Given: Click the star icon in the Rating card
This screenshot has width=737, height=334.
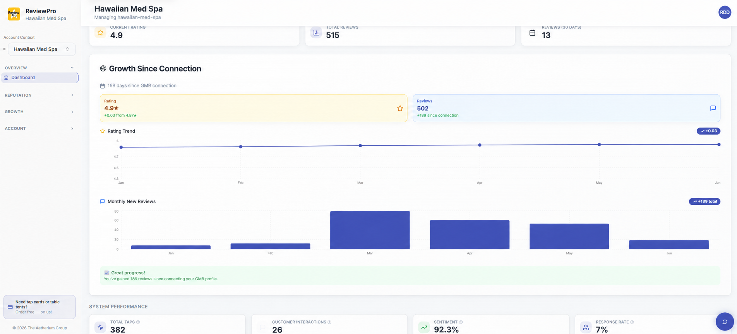Looking at the screenshot, I should 400,108.
